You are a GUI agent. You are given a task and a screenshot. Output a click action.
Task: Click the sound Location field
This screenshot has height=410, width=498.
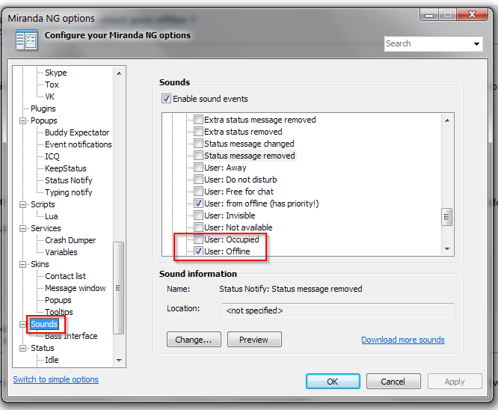(x=338, y=310)
